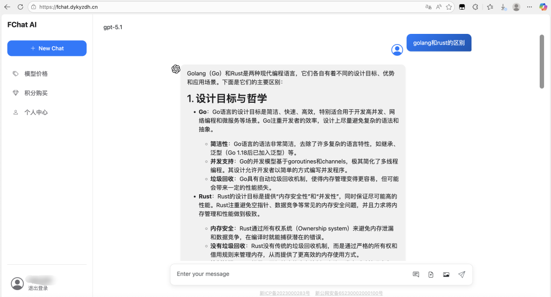Start a New Chat
Screen dimensions: 551x297
(47, 48)
